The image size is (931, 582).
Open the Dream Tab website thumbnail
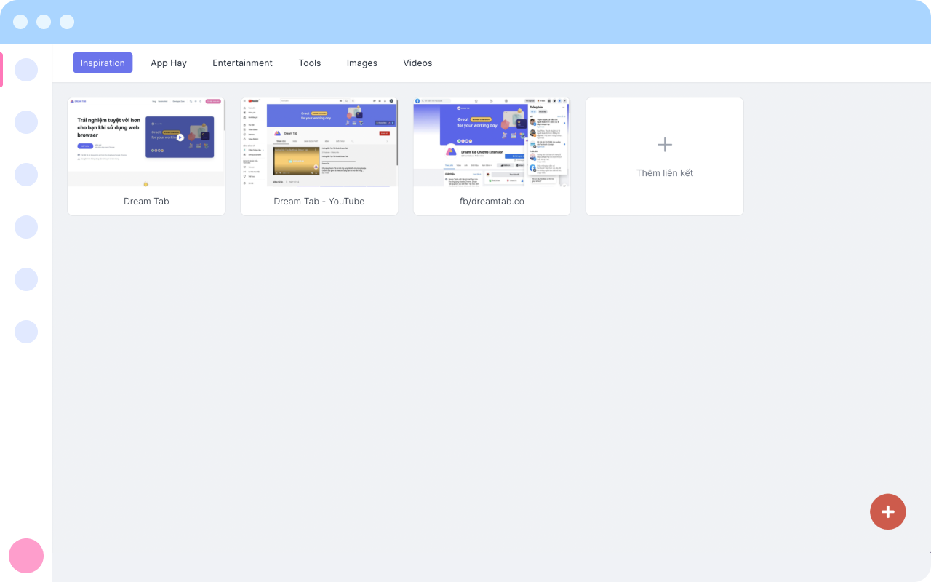[x=146, y=143]
